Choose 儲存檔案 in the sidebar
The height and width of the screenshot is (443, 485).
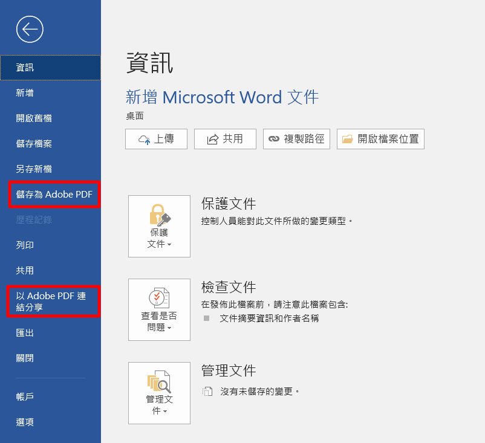pos(50,143)
